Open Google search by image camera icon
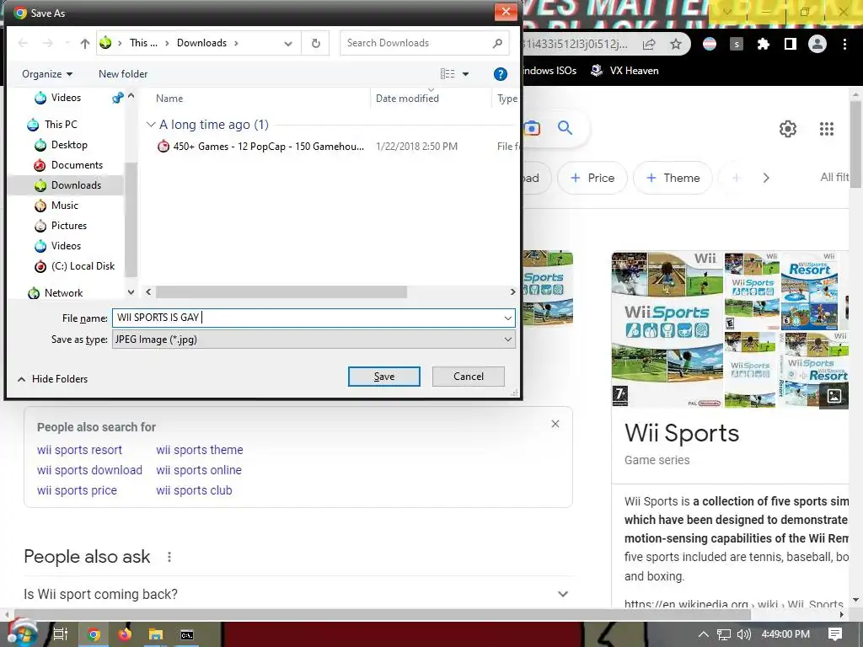863x647 pixels. click(532, 128)
